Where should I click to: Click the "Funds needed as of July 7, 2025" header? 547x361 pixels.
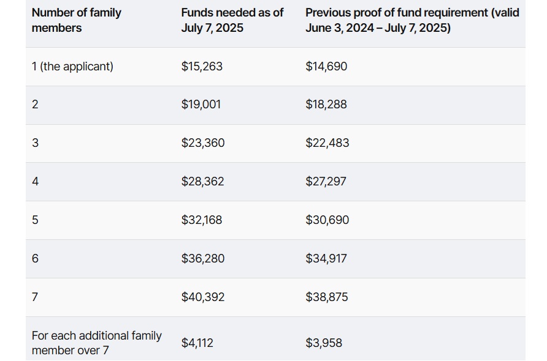pyautogui.click(x=232, y=20)
